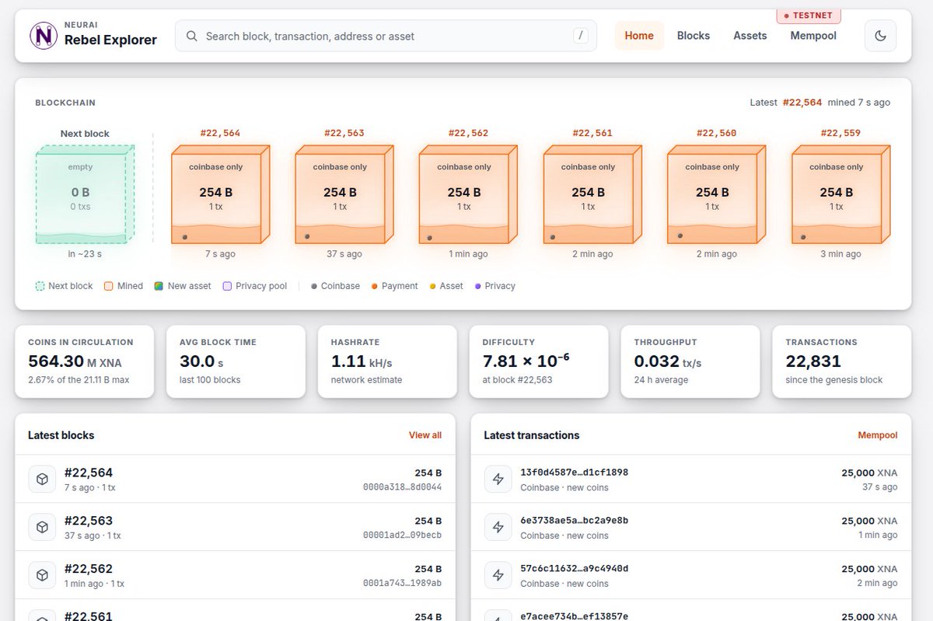This screenshot has width=933, height=621.
Task: Click the lightning icon for transaction 13f0d4587e…d1cf1898
Action: 498,479
